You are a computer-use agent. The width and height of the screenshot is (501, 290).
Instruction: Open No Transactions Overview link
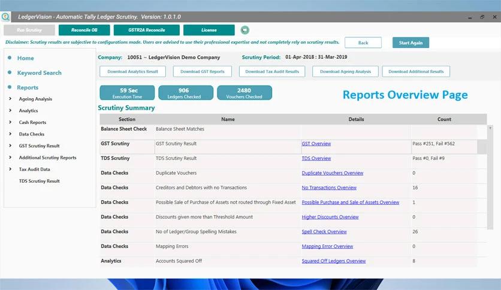[x=329, y=188]
